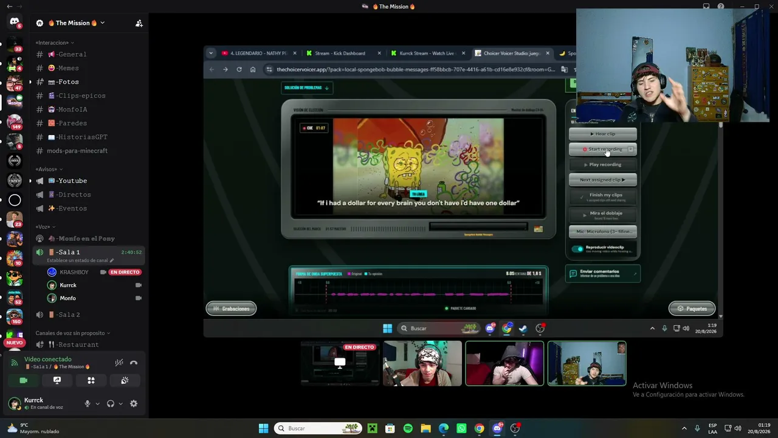This screenshot has height=438, width=778.
Task: Deafen audio with the headphones button
Action: pyautogui.click(x=111, y=403)
